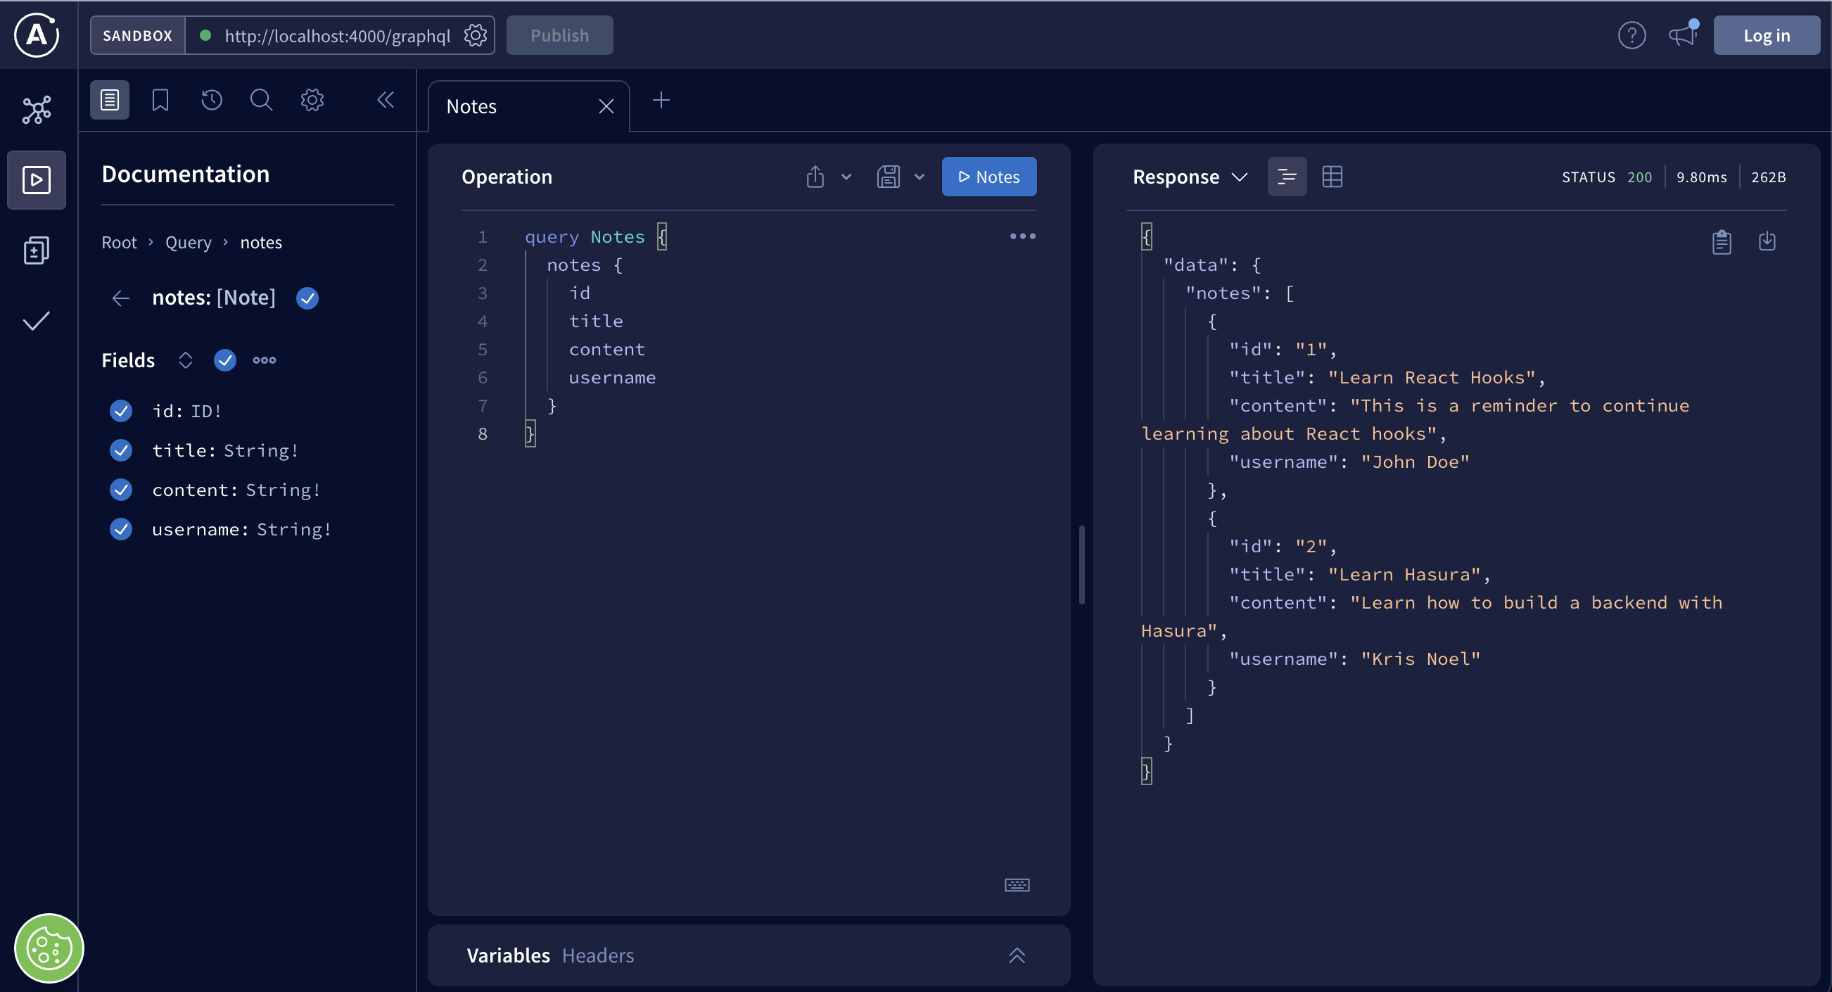Uncheck the id: ID! field

coord(121,411)
